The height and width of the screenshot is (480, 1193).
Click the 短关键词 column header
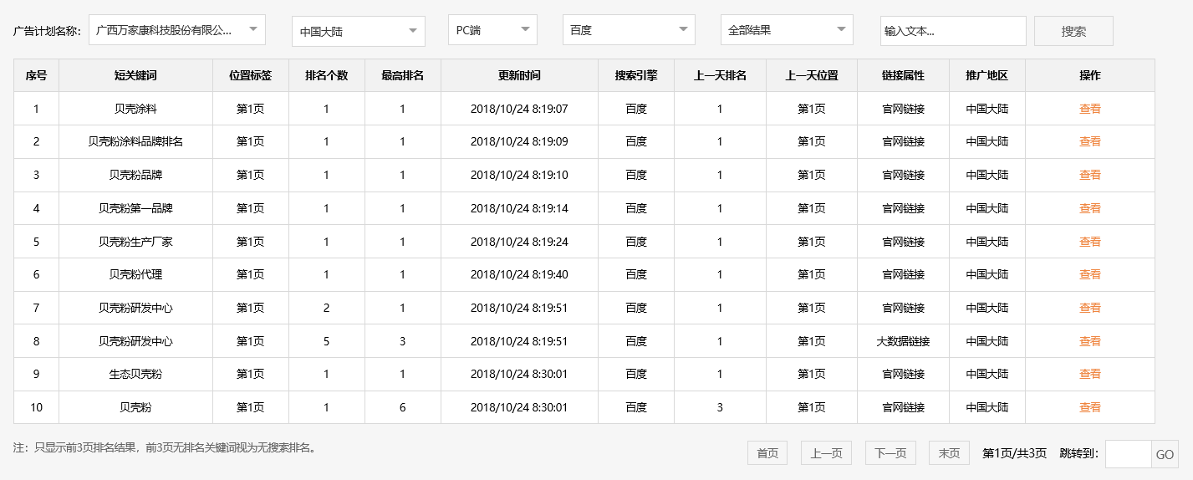pos(135,75)
